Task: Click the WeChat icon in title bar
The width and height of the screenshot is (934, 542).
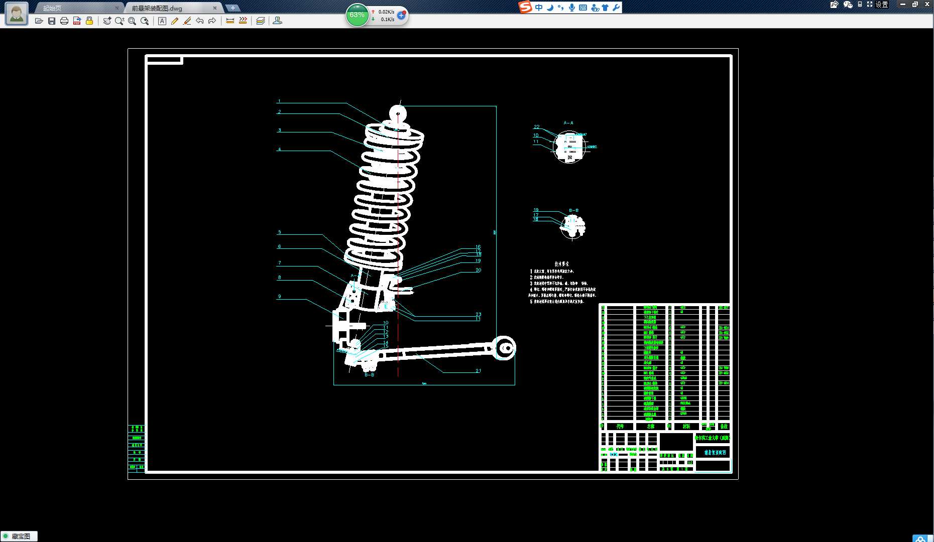Action: 848,5
